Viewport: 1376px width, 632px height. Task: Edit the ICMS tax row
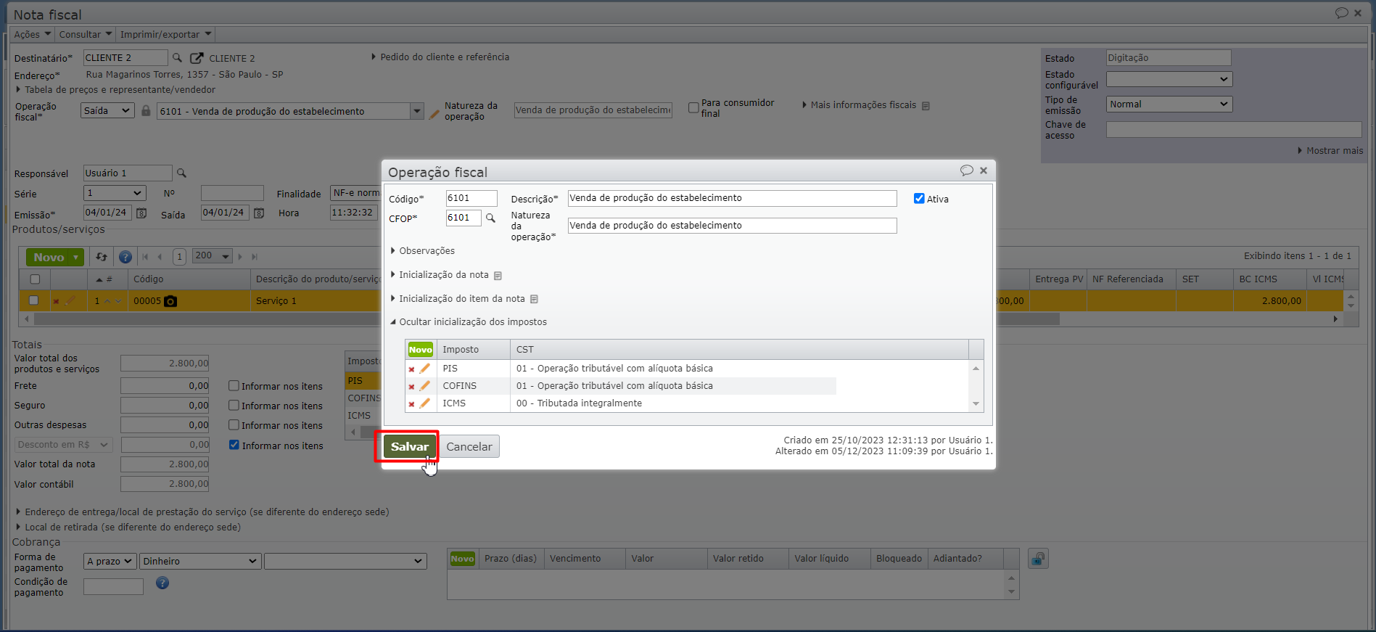pos(425,403)
